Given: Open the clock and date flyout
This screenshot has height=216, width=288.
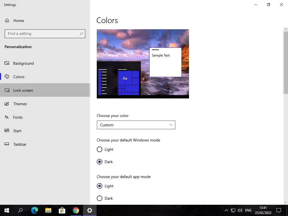Looking at the screenshot, I should (263, 210).
